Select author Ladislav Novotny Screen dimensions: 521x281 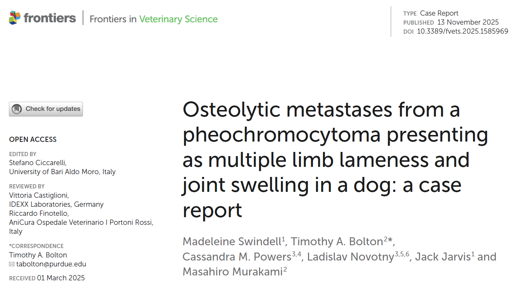point(350,256)
